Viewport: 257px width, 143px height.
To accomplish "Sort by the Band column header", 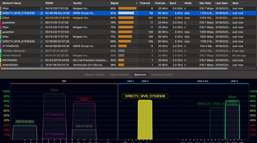I will pos(173,3).
